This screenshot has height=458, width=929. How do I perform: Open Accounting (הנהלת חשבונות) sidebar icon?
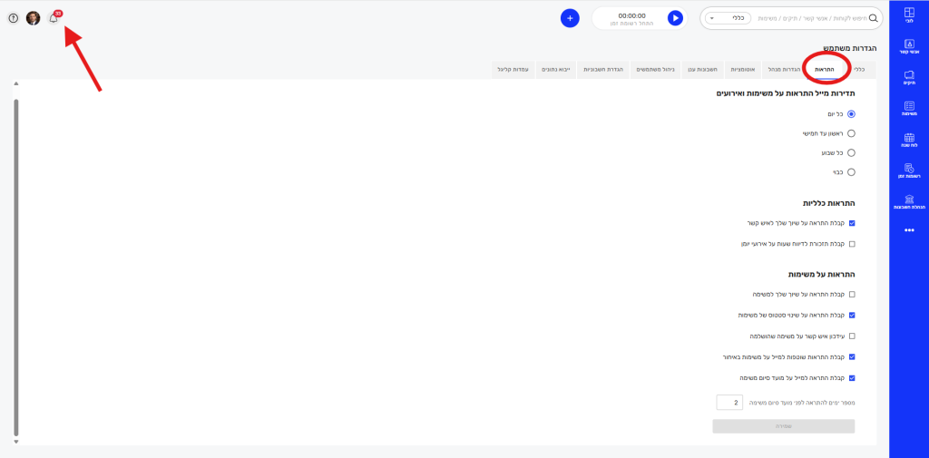(909, 201)
